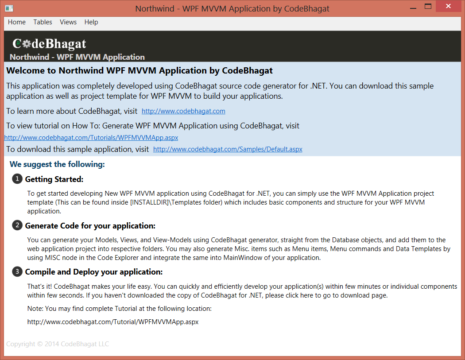Open the Tutorials/WPFMVVMApp.aspx hyperlink
Image resolution: width=465 pixels, height=360 pixels.
pyautogui.click(x=91, y=138)
